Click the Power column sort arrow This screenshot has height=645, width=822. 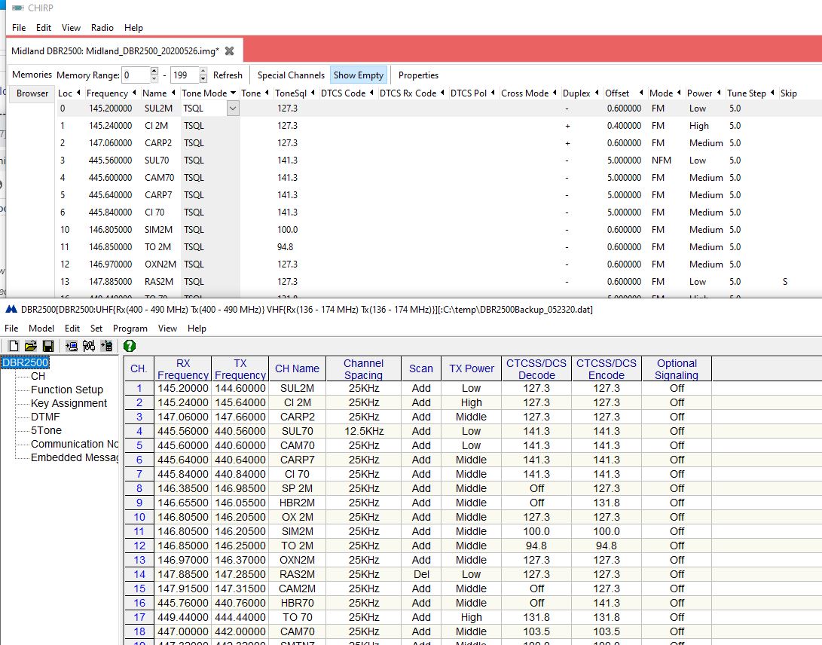(x=719, y=93)
